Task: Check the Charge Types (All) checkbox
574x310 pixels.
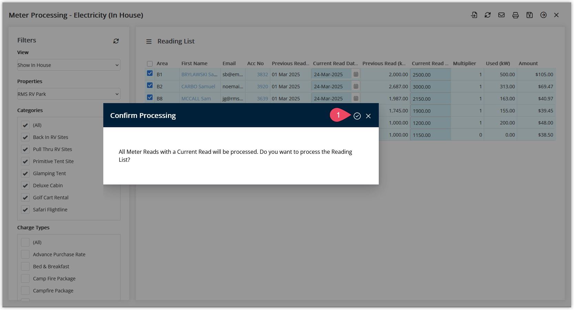Action: (25, 242)
